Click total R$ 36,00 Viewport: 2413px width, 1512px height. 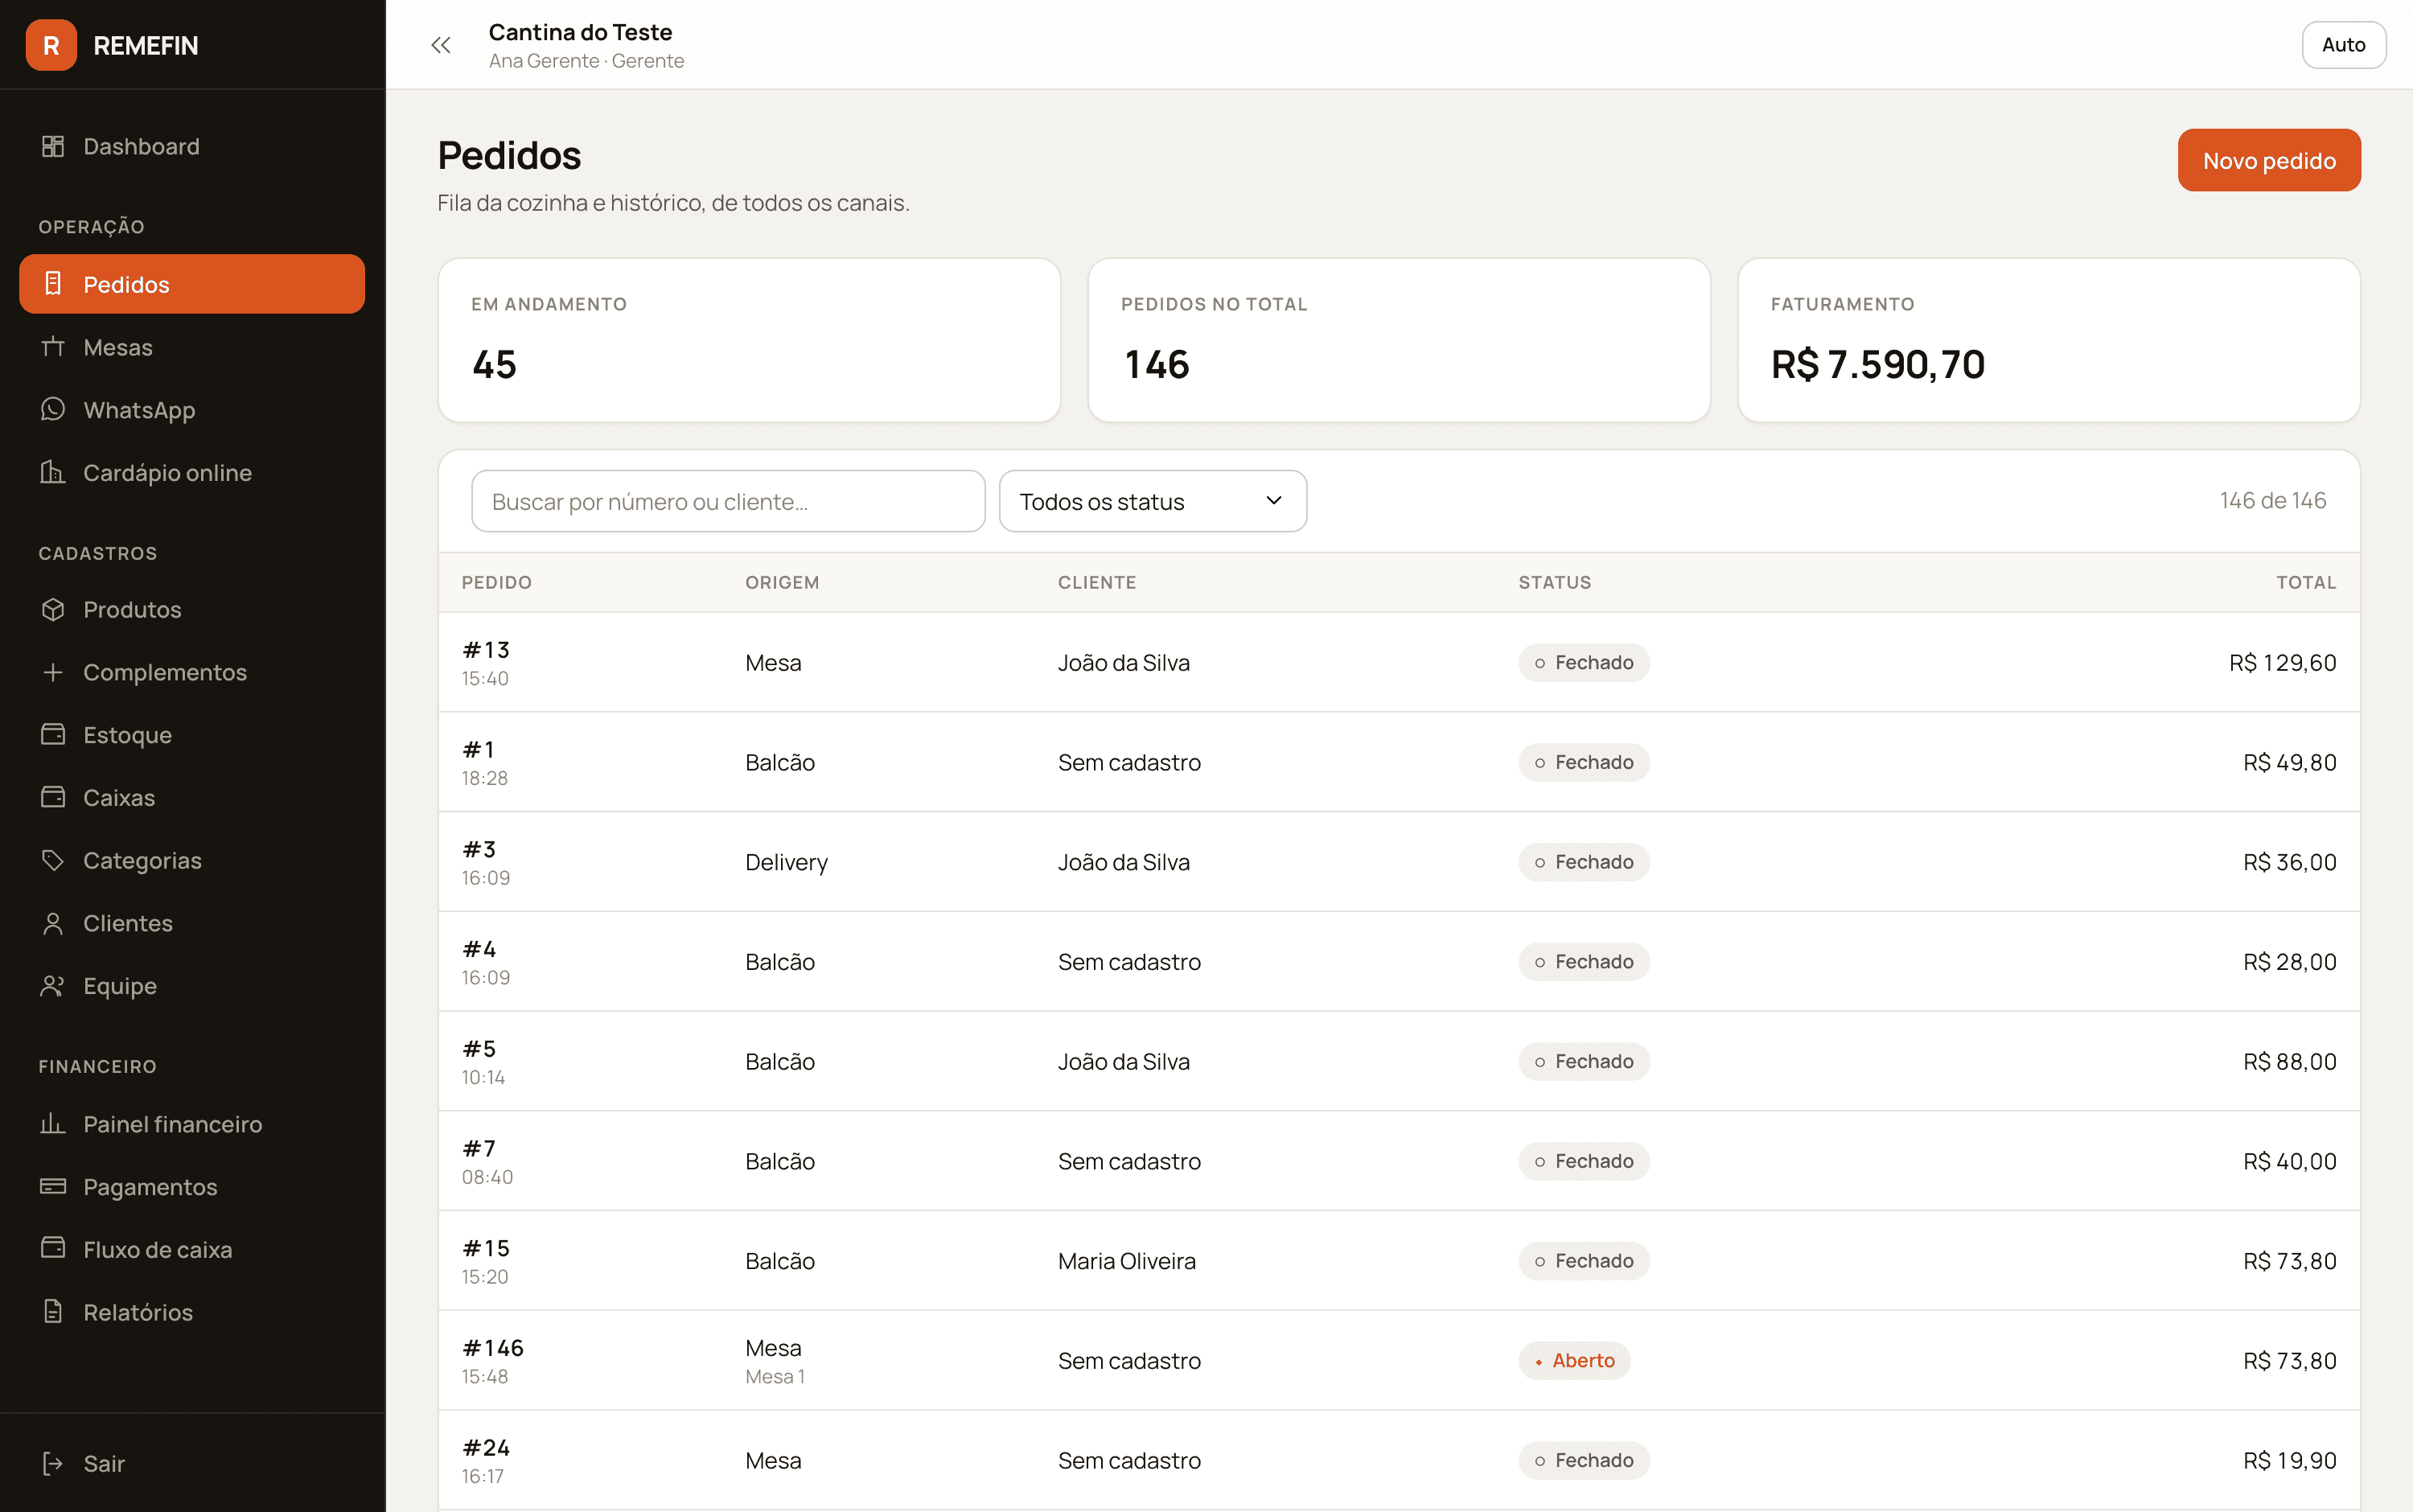(2289, 862)
